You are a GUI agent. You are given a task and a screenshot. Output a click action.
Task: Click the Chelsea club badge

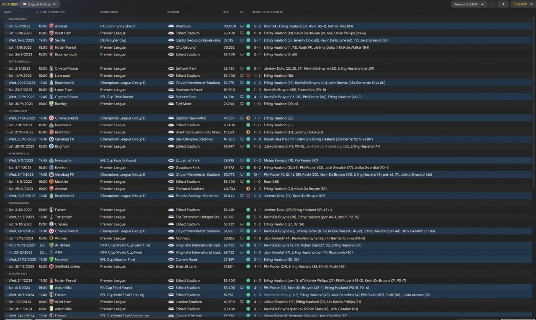click(x=51, y=224)
